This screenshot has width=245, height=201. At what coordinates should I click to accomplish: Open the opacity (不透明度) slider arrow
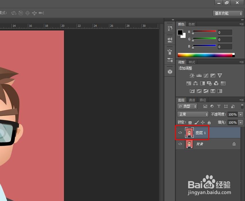click(x=241, y=114)
